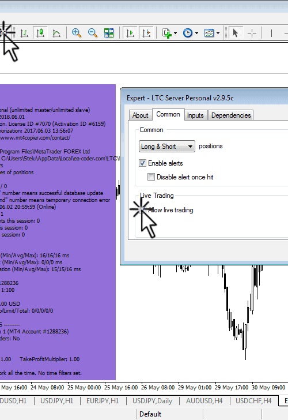Toggle the chart auto scroll icon
This screenshot has width=288, height=420.
(x=130, y=33)
